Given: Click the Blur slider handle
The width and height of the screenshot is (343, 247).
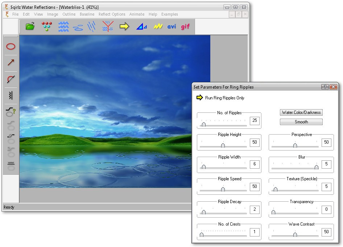Looking at the screenshot, I should click(x=316, y=167).
